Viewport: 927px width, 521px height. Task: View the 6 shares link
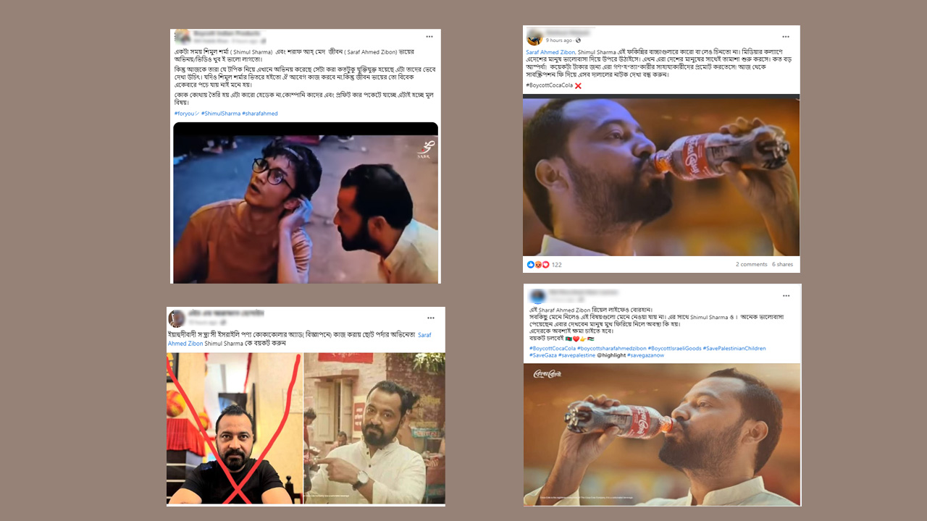click(782, 265)
